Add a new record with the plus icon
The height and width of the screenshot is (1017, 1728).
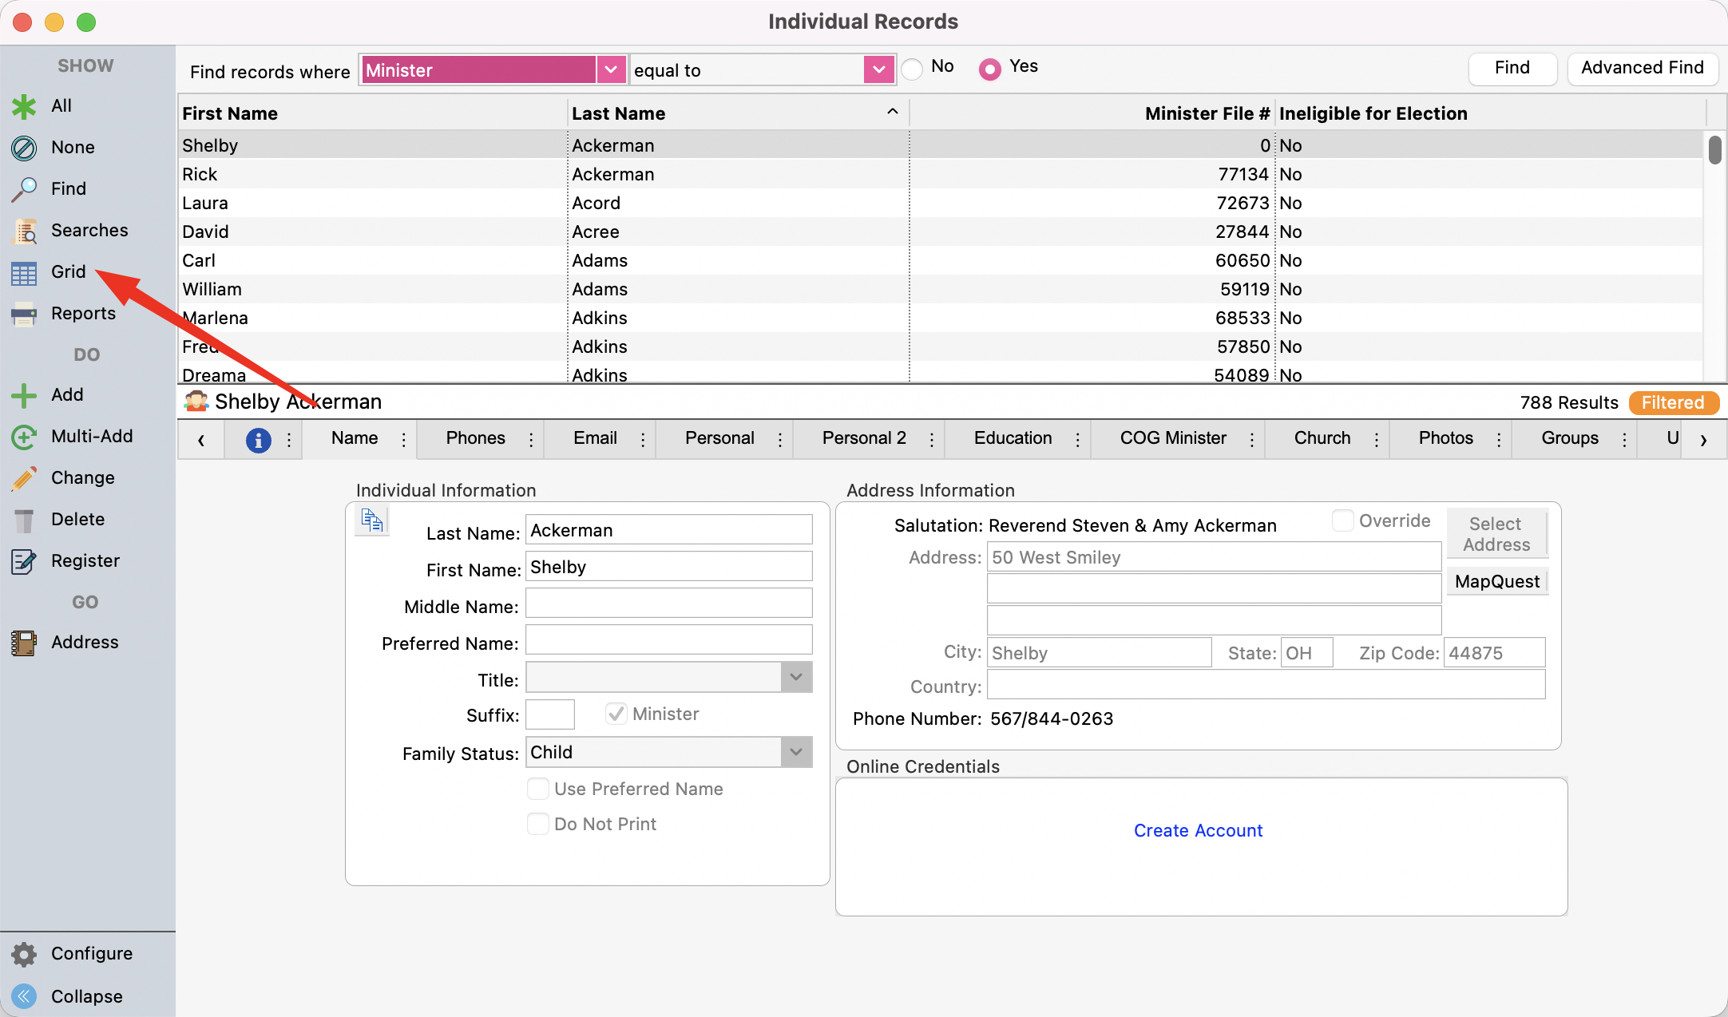pyautogui.click(x=24, y=395)
